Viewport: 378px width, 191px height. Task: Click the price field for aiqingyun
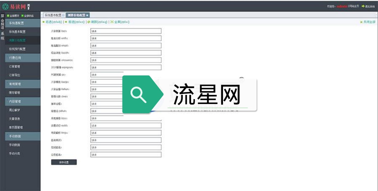click(x=126, y=67)
